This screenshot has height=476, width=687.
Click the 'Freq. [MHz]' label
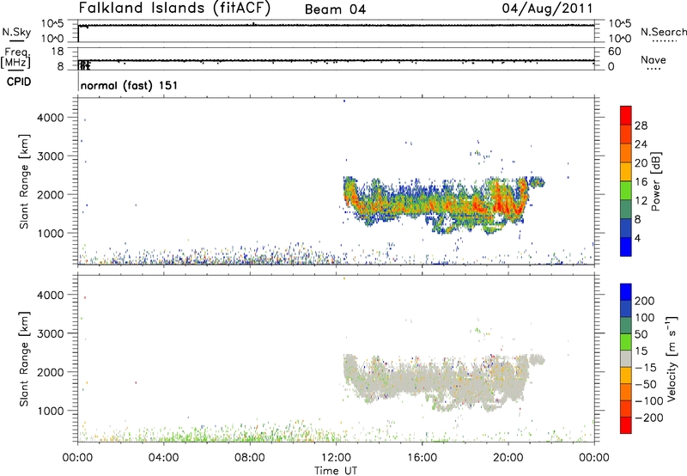pyautogui.click(x=16, y=58)
